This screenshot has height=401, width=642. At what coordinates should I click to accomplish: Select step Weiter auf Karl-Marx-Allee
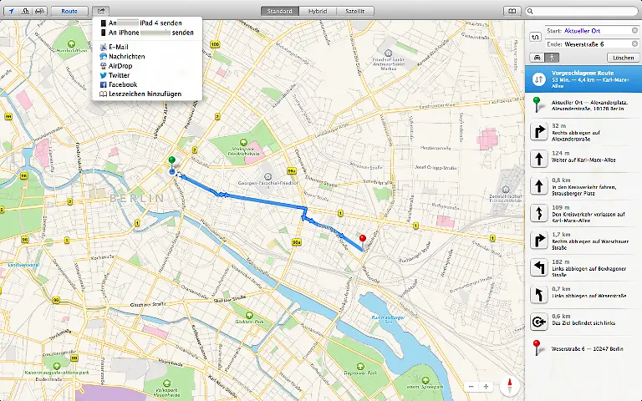[583, 159]
